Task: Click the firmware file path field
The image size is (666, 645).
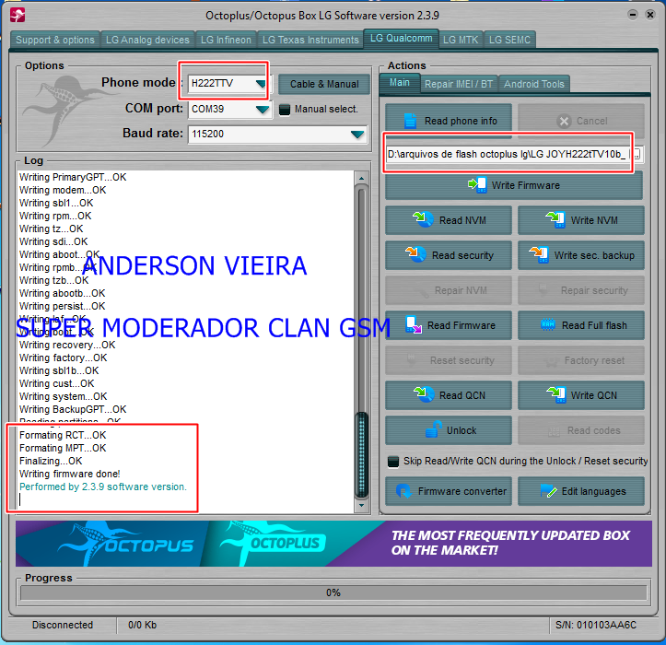Action: click(507, 154)
